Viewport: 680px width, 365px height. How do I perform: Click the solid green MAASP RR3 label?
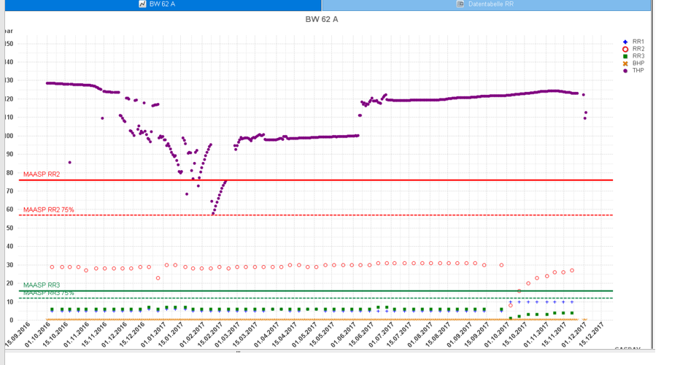coord(42,285)
